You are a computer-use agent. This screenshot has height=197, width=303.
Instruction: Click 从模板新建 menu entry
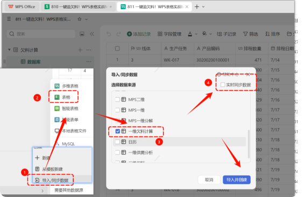coord(49,169)
